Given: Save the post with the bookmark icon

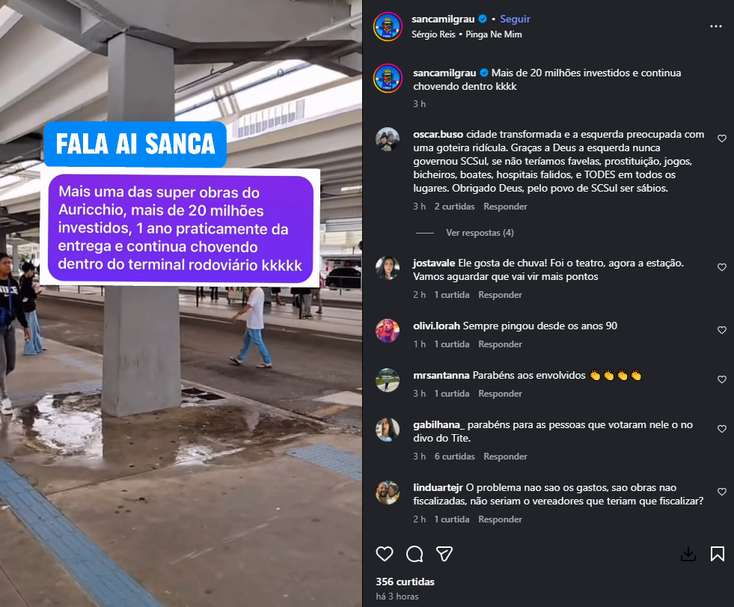Looking at the screenshot, I should 717,554.
